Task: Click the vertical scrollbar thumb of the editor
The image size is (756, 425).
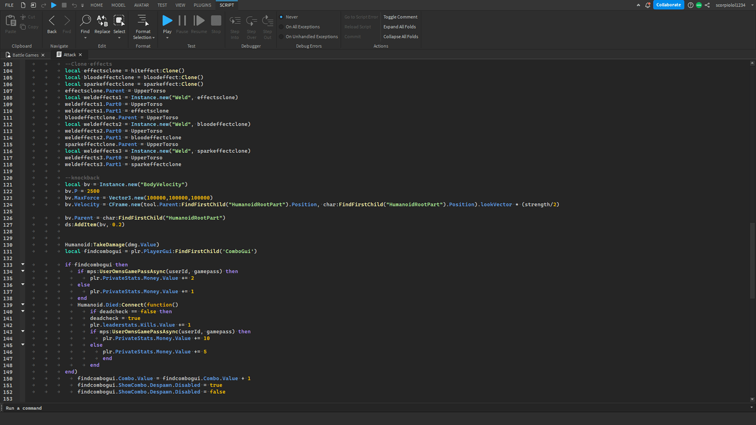Action: point(752,261)
